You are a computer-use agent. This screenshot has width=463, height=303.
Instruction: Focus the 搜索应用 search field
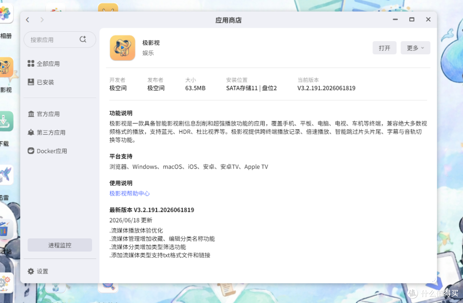click(60, 39)
